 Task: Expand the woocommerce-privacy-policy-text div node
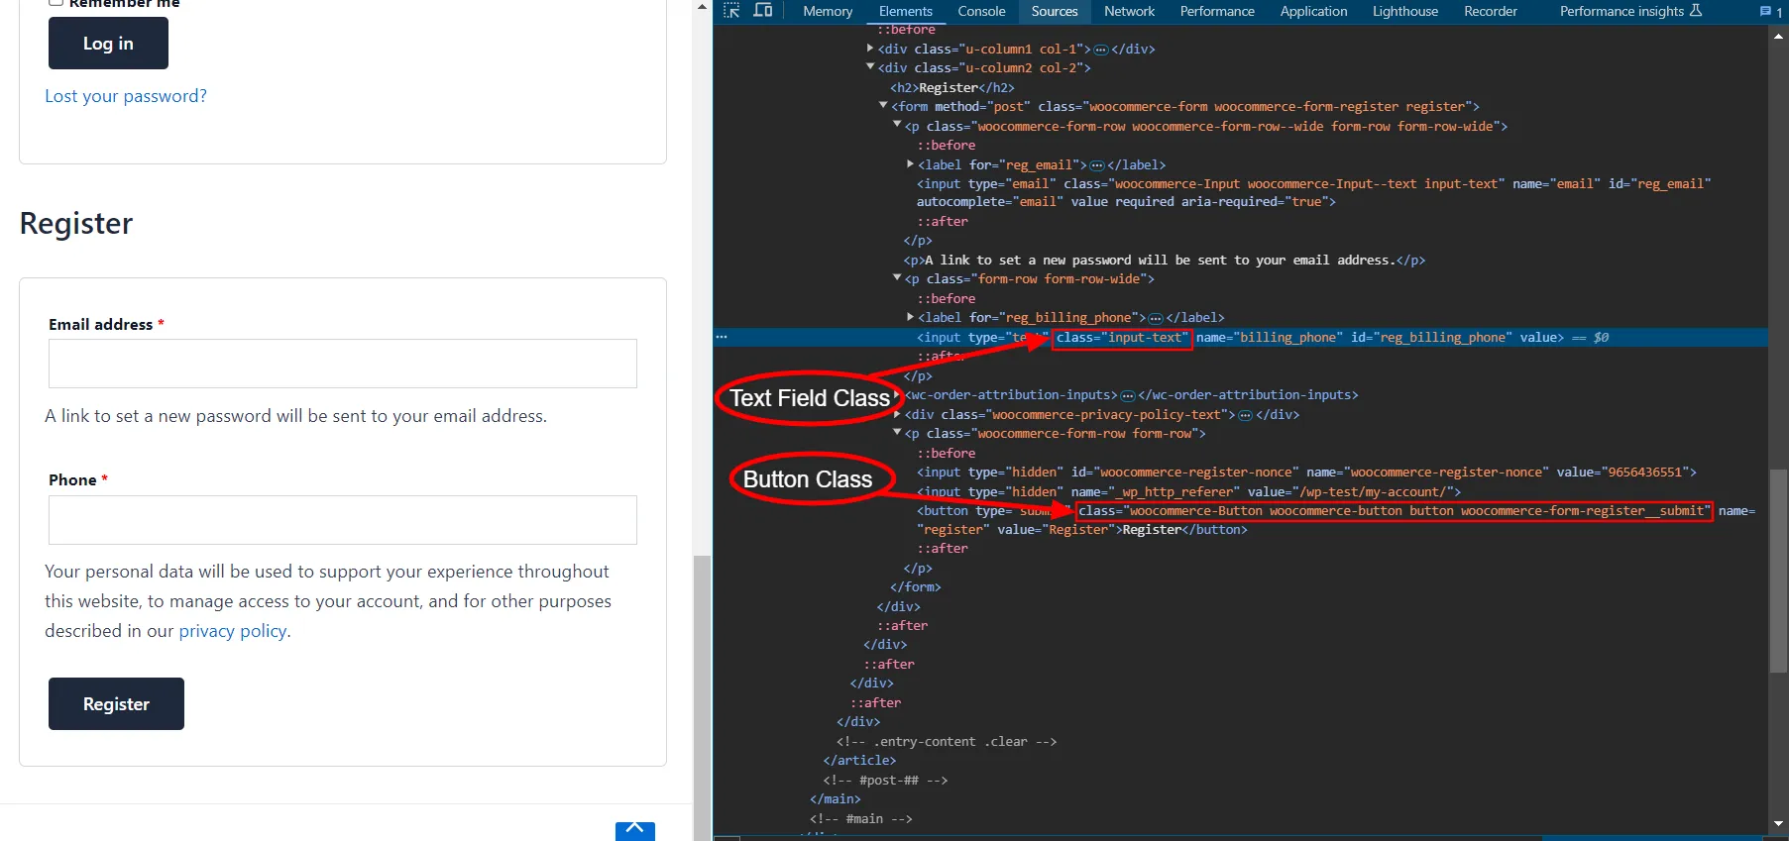coord(897,414)
